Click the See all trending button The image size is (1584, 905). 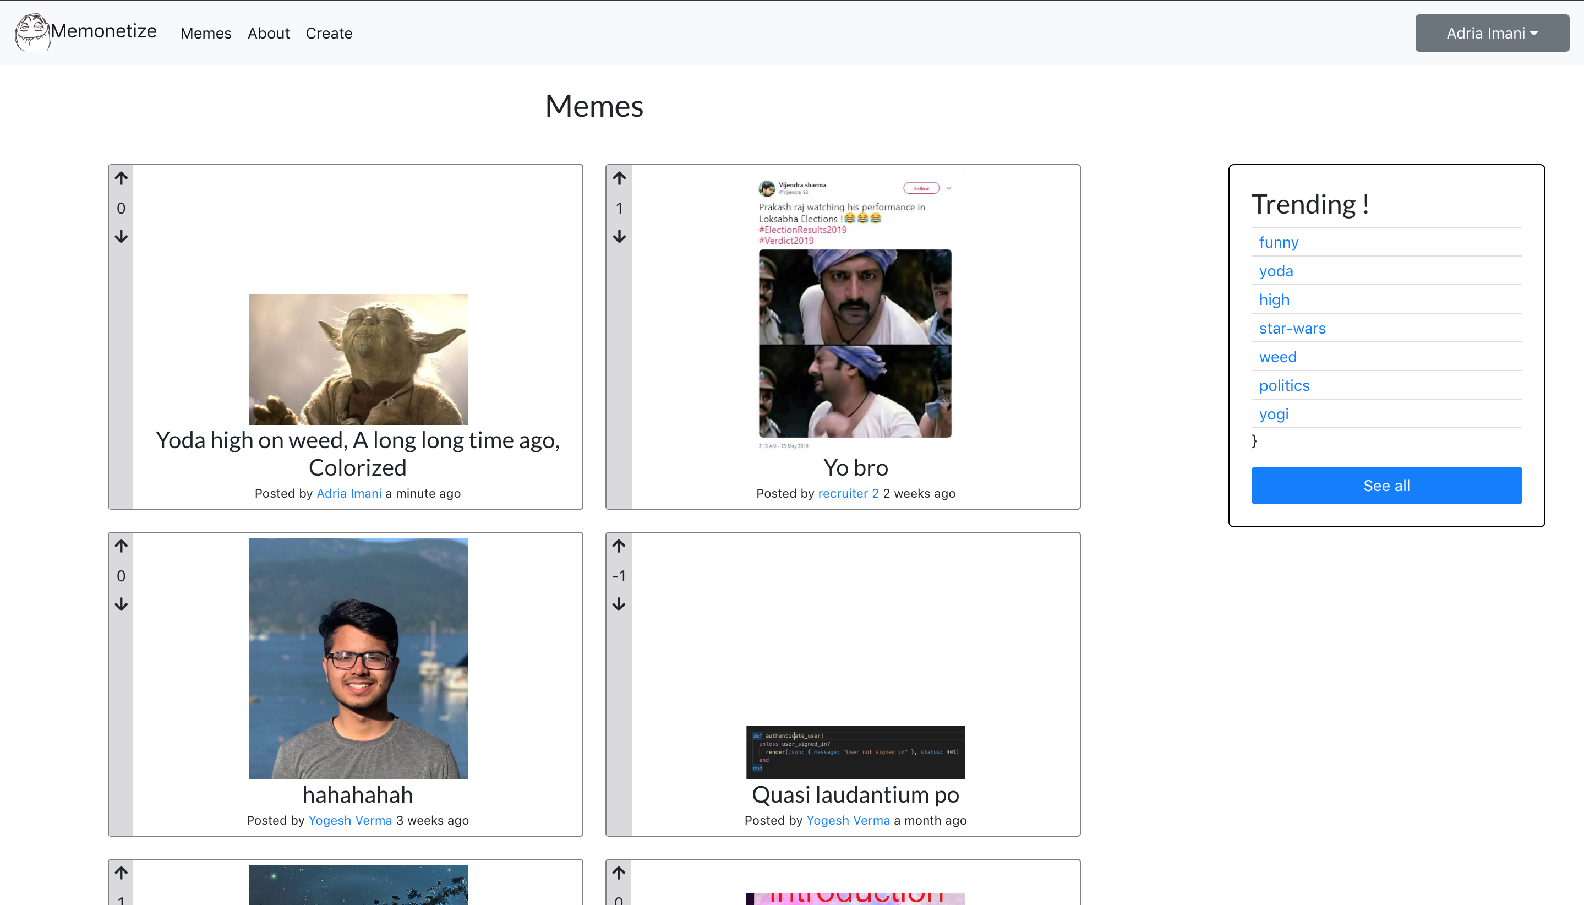coord(1386,486)
